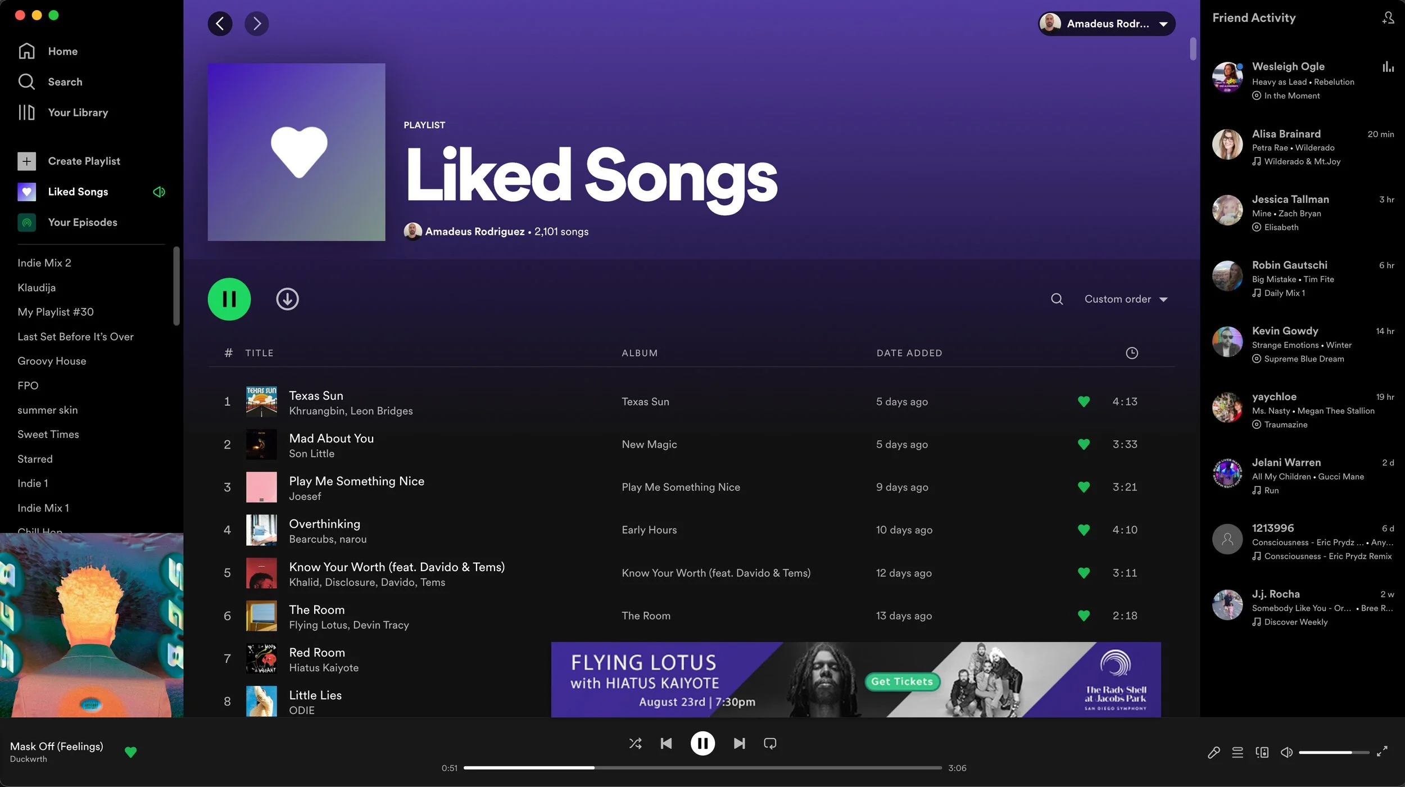Download the Liked Songs playlist

click(287, 299)
